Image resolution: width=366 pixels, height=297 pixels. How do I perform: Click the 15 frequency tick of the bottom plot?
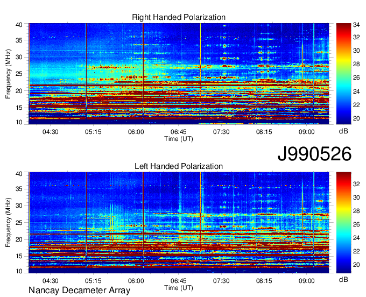19,257
